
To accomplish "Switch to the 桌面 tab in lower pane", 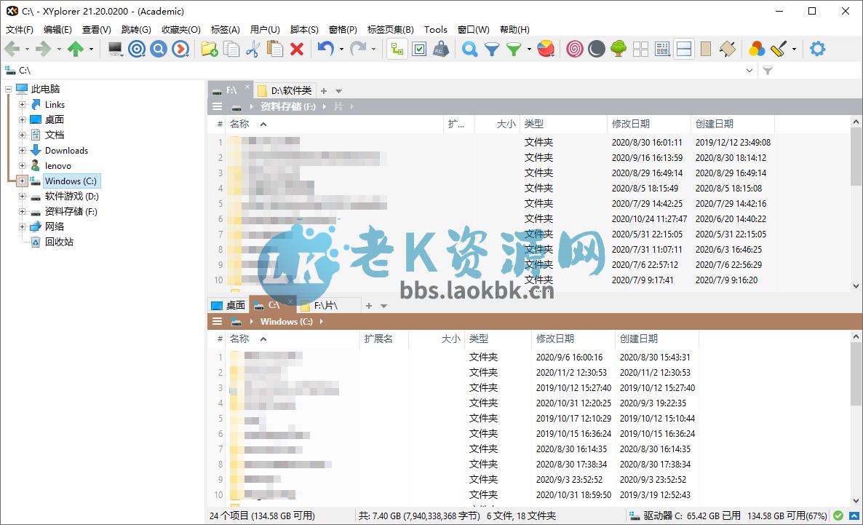I will [x=228, y=305].
